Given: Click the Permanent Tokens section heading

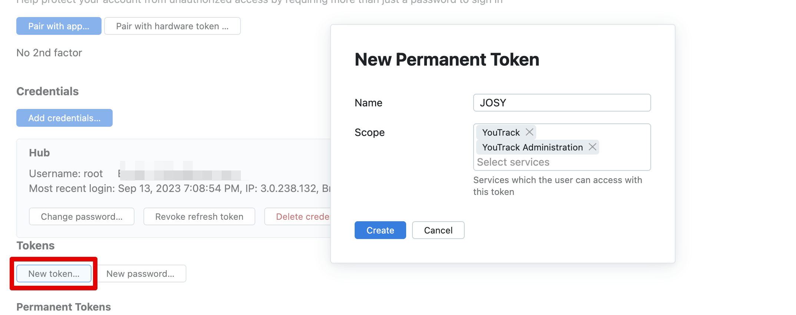Looking at the screenshot, I should point(64,307).
